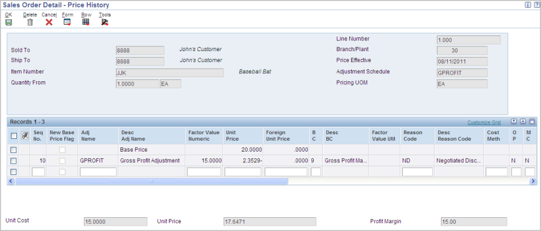Click the Cancel menu label
Viewport: 541px width, 231px height.
coord(49,15)
